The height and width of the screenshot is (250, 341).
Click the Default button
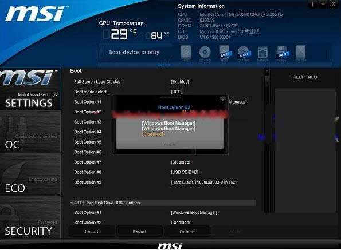click(187, 232)
